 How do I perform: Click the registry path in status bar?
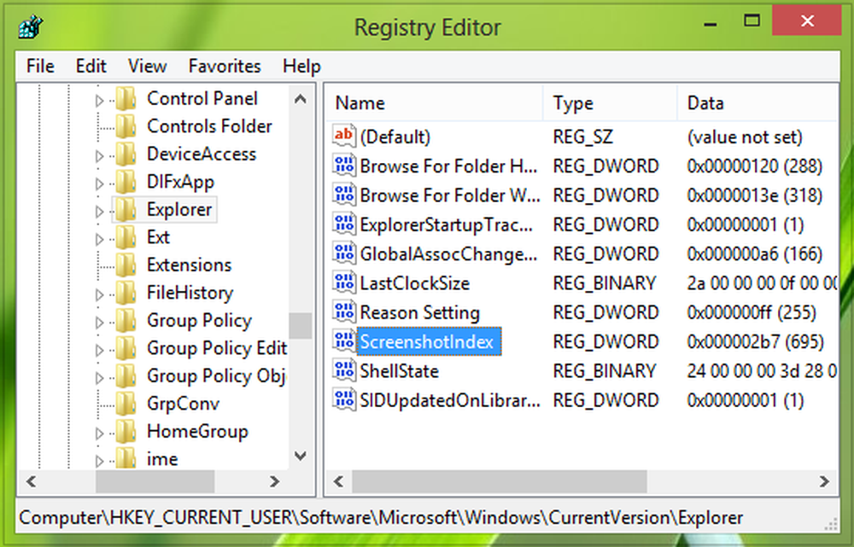tap(381, 517)
